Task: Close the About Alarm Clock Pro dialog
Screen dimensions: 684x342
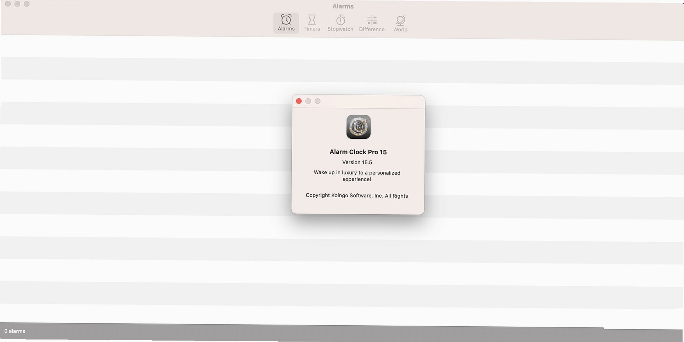Action: [299, 101]
